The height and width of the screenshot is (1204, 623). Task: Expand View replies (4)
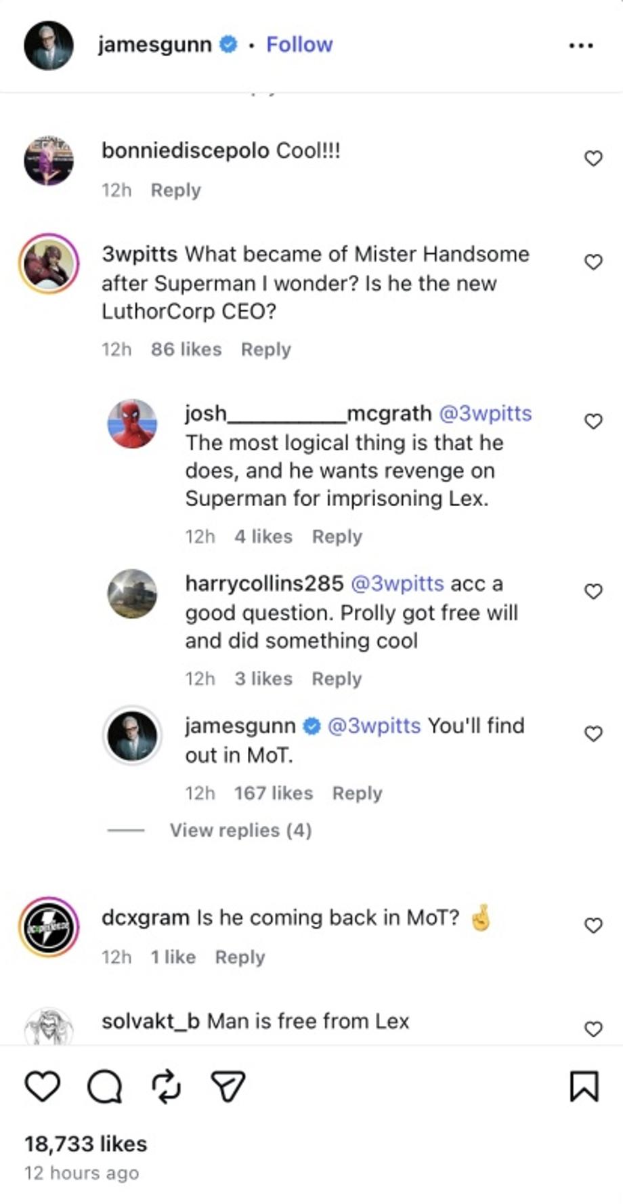240,830
